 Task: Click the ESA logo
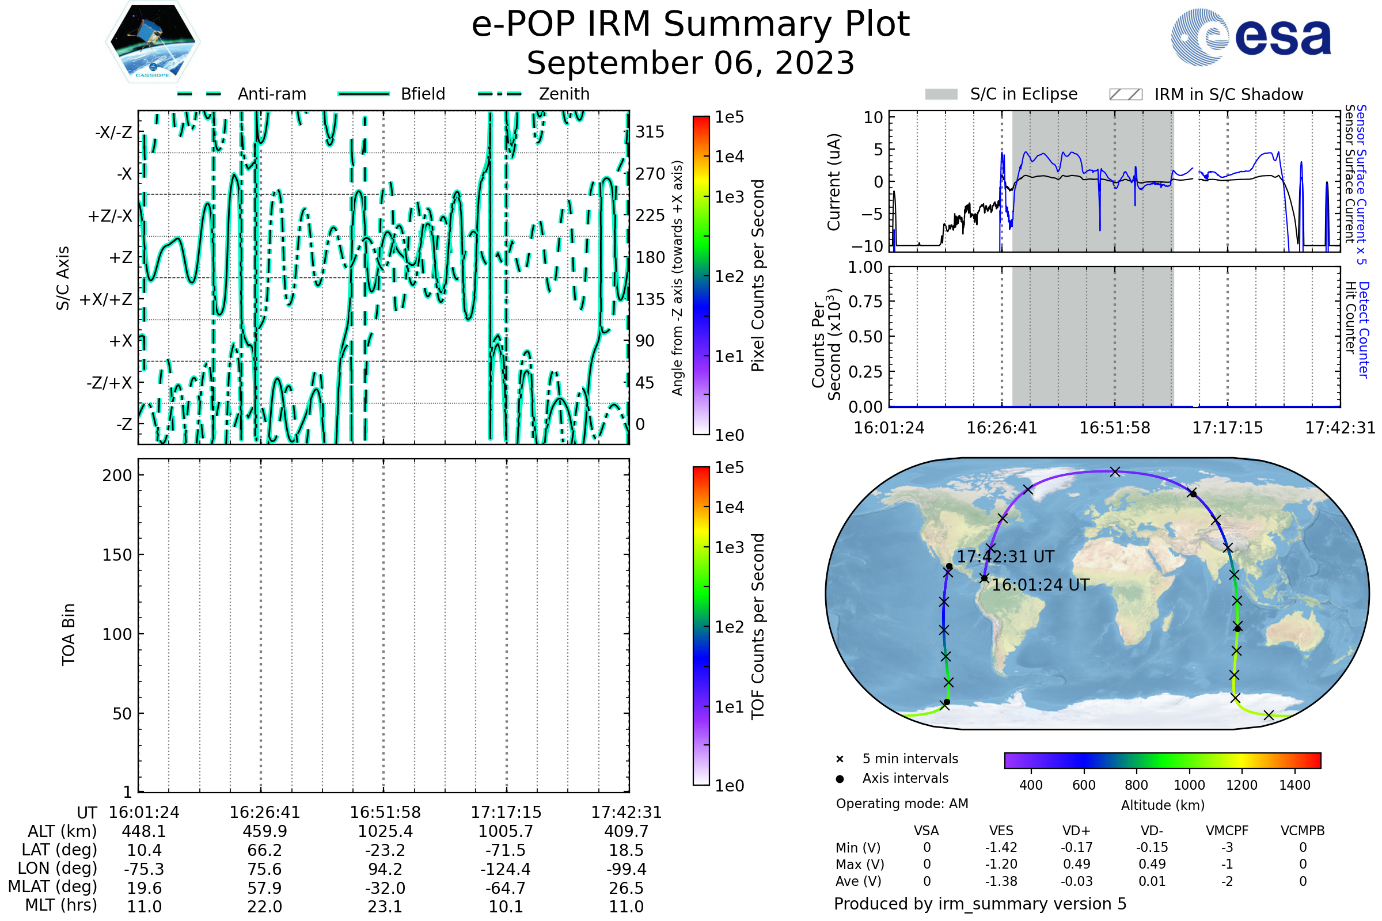coord(1251,37)
